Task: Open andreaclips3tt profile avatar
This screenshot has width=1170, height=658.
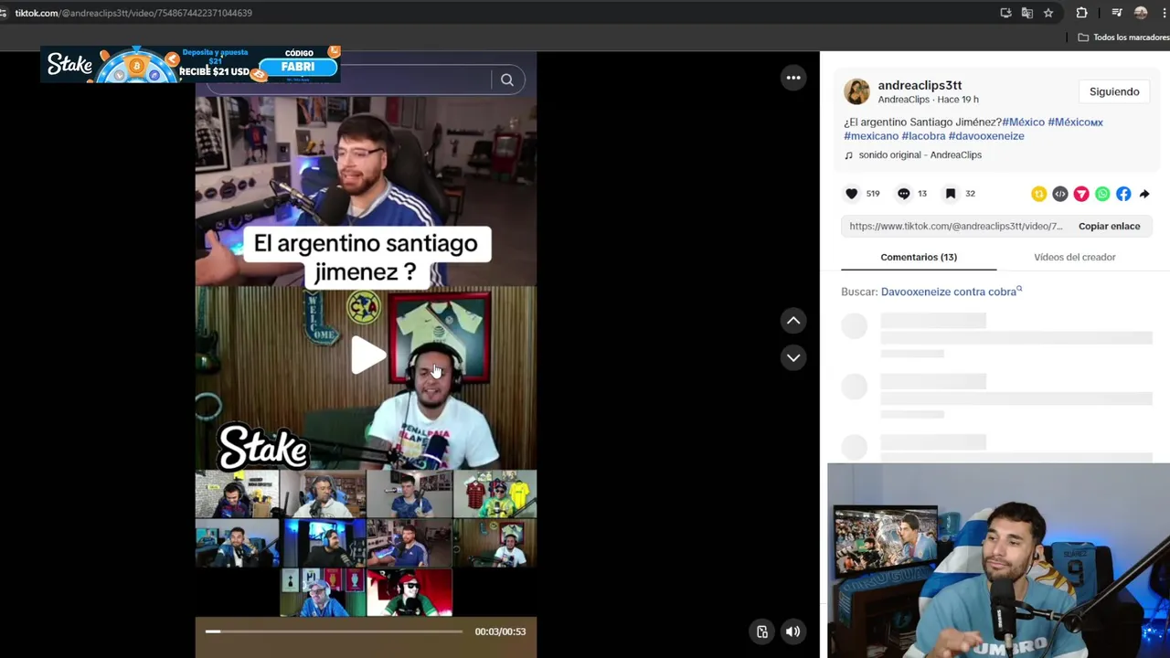Action: tap(856, 91)
